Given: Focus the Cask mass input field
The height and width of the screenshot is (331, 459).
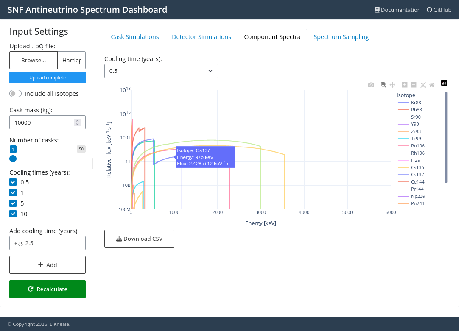Looking at the screenshot, I should tap(48, 122).
